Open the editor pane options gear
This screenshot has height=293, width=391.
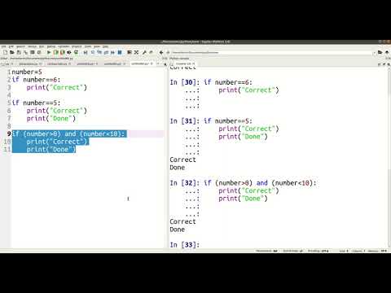coord(165,64)
